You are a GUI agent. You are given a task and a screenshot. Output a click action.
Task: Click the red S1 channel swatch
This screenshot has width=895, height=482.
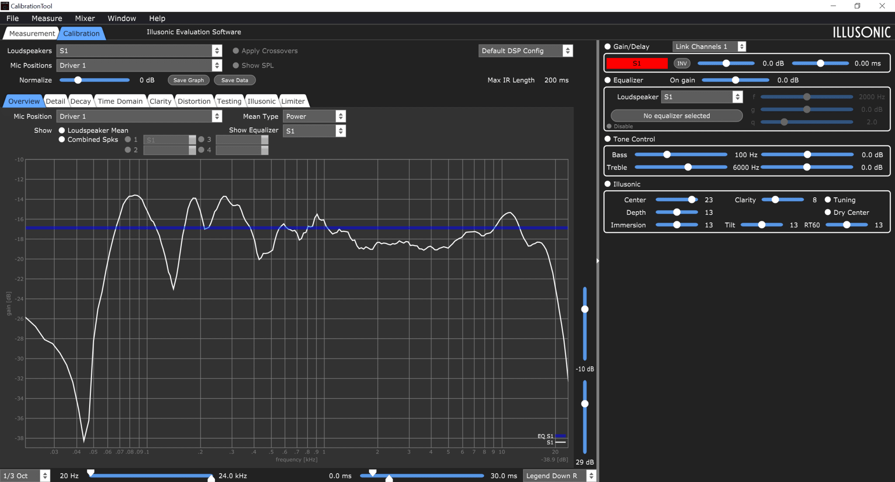637,63
